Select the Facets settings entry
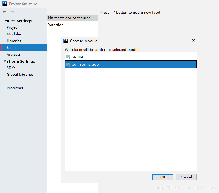This screenshot has width=219, height=193. [x=24, y=47]
